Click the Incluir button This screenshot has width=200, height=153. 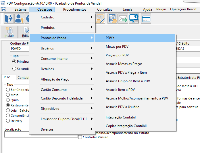click(9, 32)
